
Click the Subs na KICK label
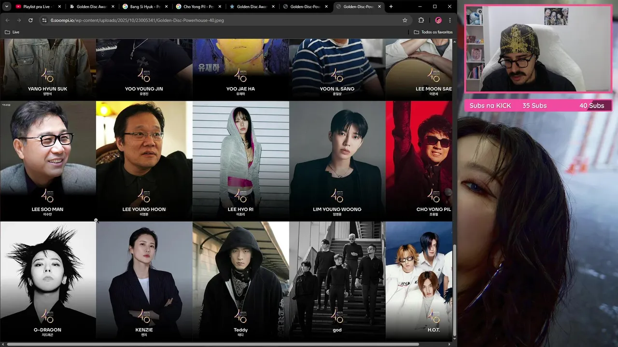tap(490, 106)
